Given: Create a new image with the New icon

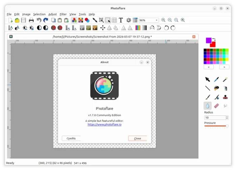Looking at the screenshot, I should [x=10, y=20].
